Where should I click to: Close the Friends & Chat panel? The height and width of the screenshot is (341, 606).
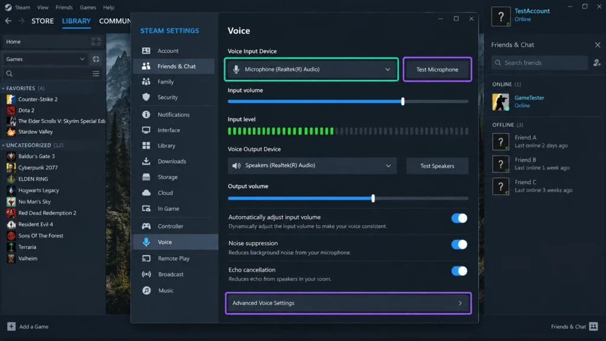coord(598,45)
